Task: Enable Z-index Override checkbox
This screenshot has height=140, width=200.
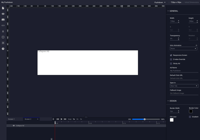Action: click(171, 59)
